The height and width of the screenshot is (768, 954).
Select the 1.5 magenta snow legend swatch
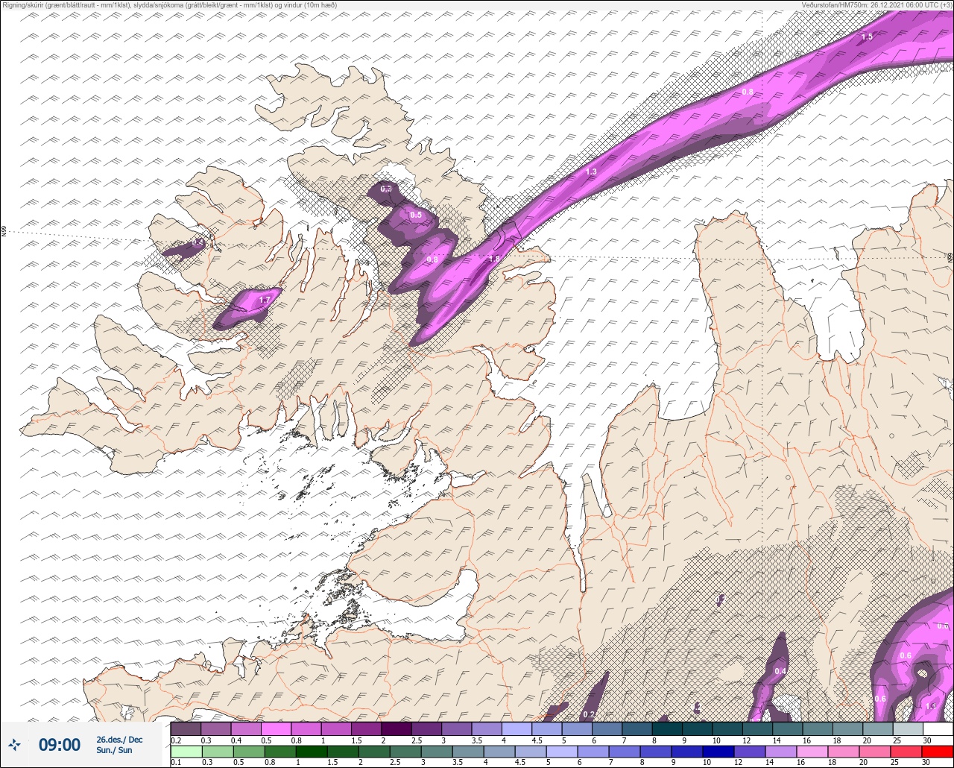point(366,728)
